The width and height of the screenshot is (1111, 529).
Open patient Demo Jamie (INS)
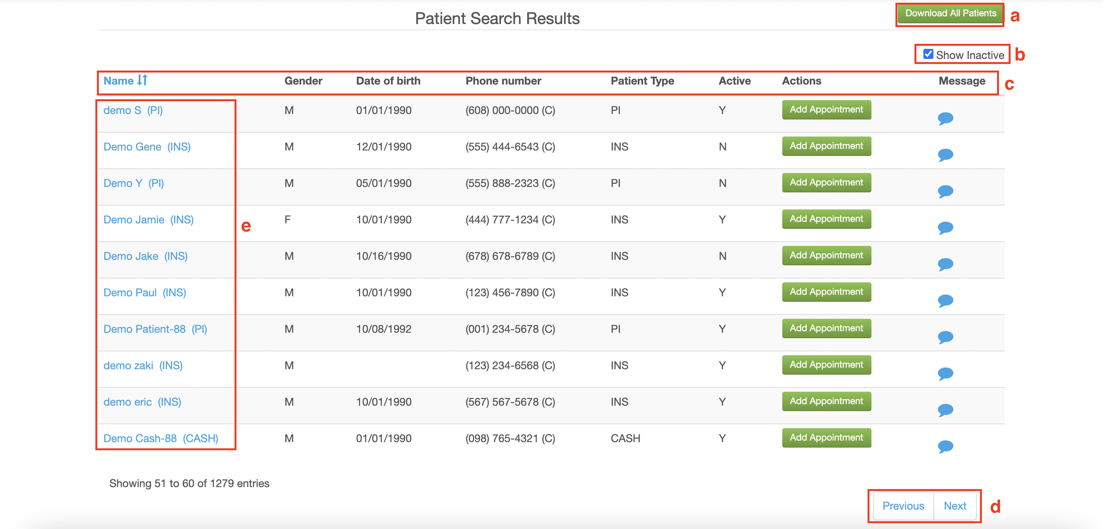tap(148, 220)
